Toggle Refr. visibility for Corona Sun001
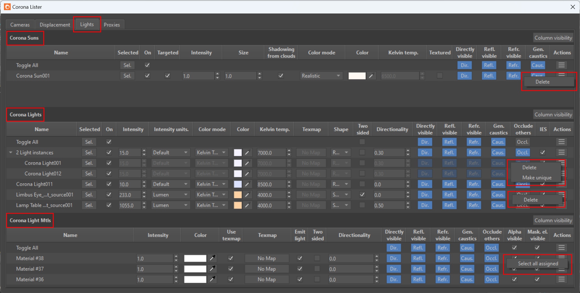This screenshot has height=293, width=580. (x=513, y=76)
